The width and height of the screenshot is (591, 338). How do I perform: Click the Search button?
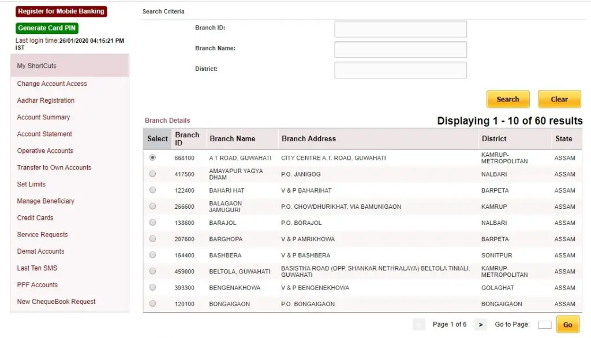508,99
